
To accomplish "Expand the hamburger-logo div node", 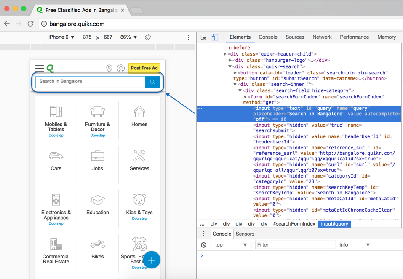I will pyautogui.click(x=230, y=60).
